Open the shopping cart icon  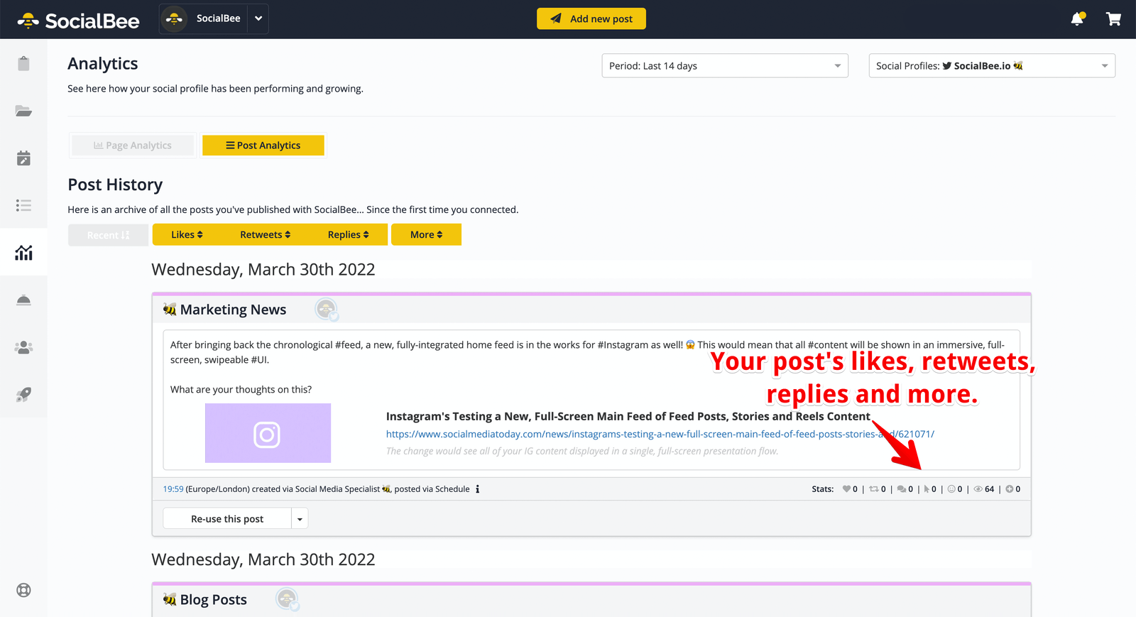click(x=1113, y=19)
